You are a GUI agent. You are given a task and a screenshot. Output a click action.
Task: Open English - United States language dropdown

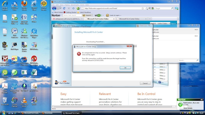(x=160, y=23)
